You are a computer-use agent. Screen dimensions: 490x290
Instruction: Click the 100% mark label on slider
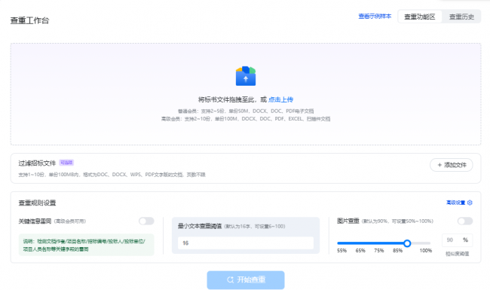(x=426, y=251)
